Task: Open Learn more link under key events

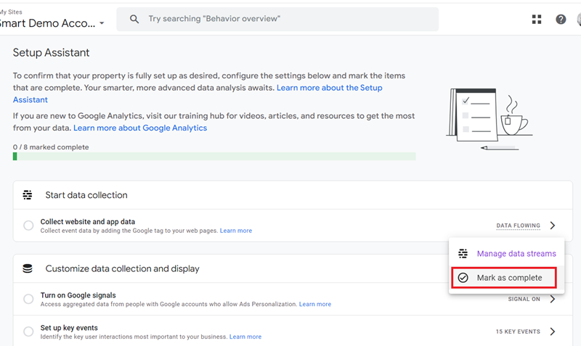Action: (x=245, y=337)
